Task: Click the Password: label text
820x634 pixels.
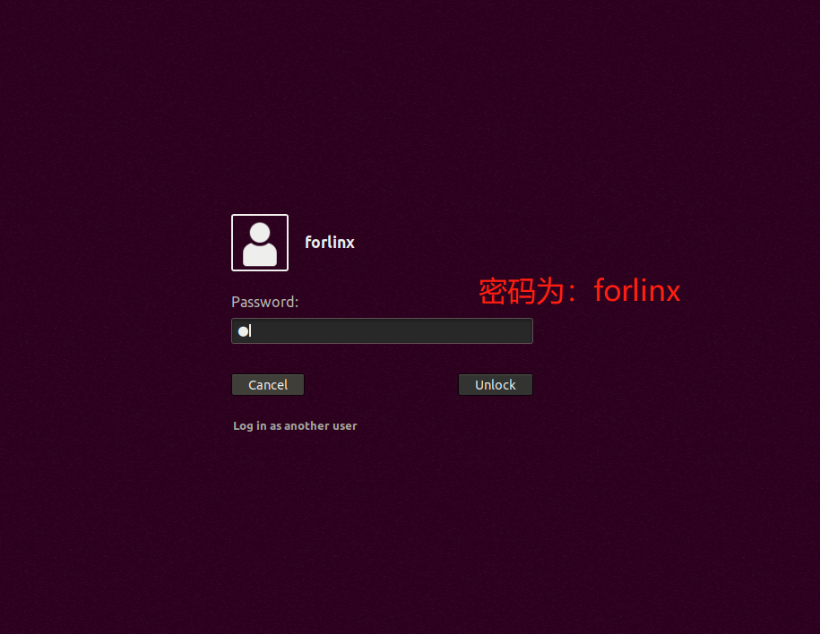Action: 264,302
